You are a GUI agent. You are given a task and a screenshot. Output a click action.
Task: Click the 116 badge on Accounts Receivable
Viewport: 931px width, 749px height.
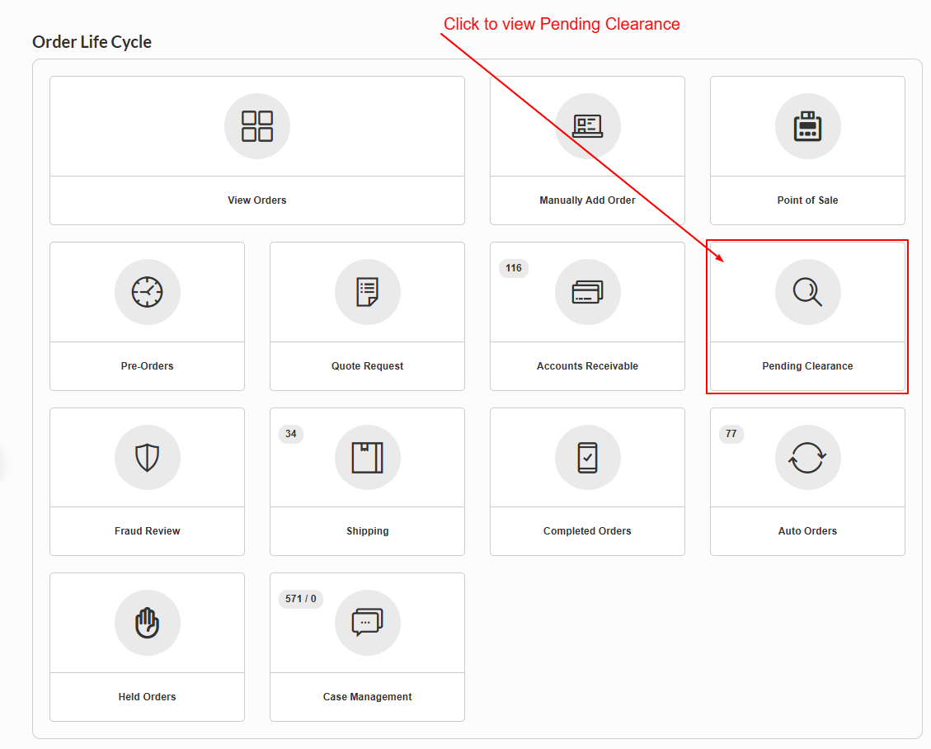click(514, 268)
